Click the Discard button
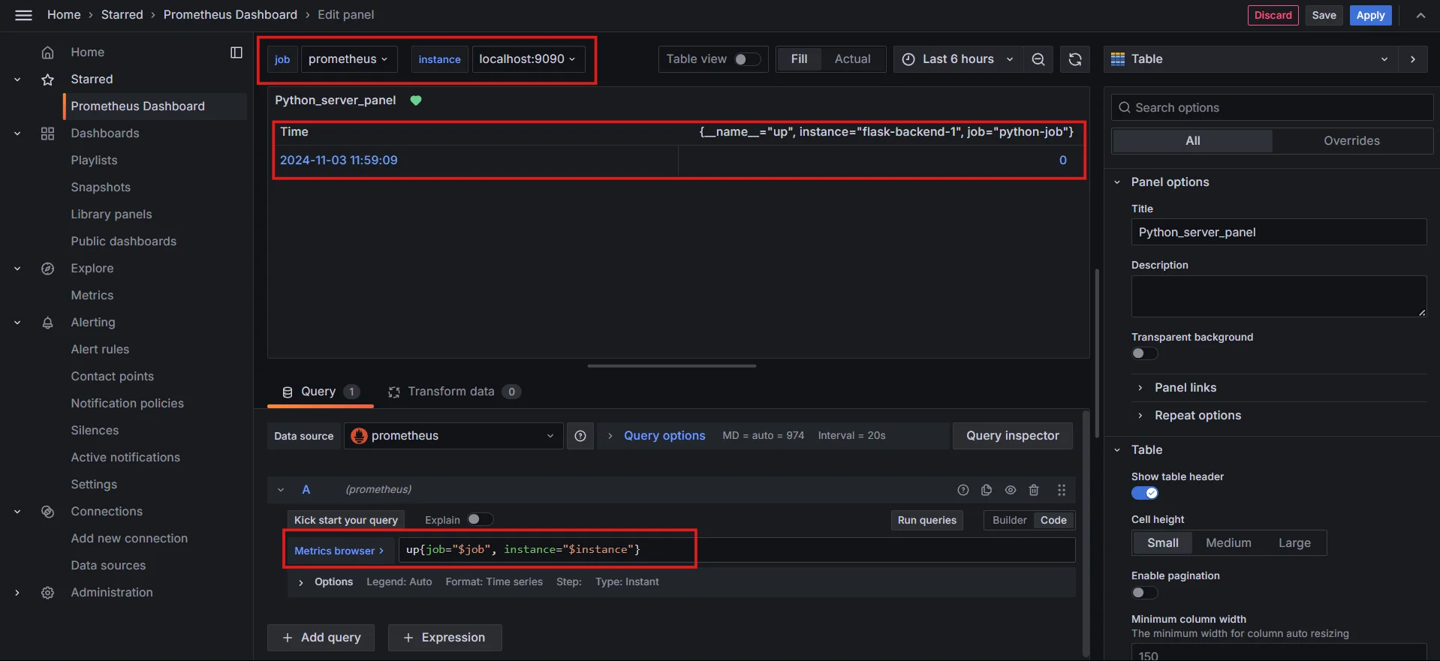This screenshot has width=1440, height=661. pos(1273,15)
